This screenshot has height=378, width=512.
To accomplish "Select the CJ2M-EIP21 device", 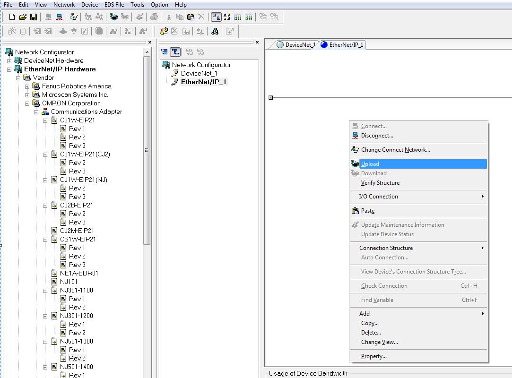I will click(x=77, y=231).
